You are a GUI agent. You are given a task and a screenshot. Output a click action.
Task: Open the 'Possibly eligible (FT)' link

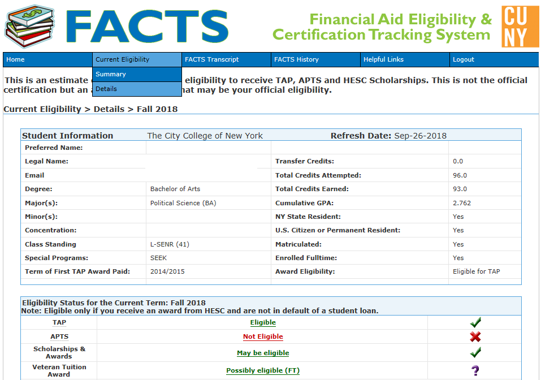point(263,370)
